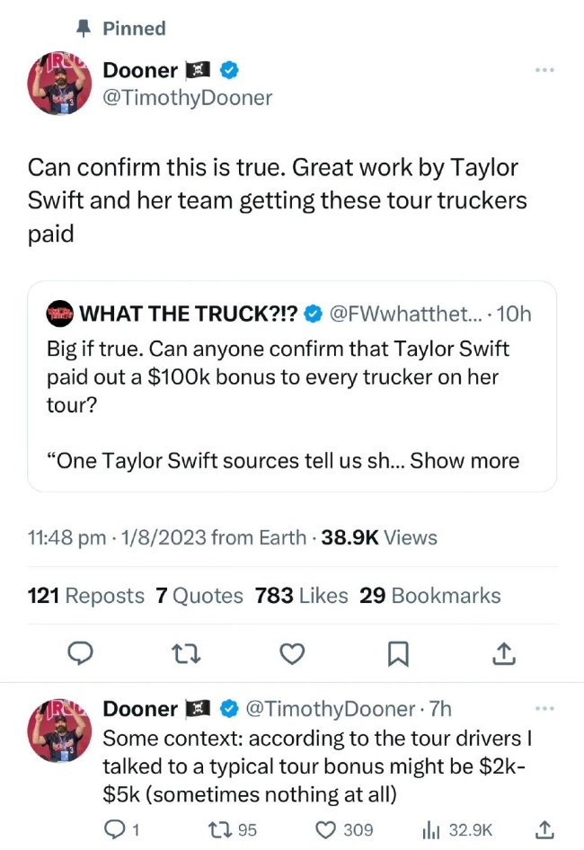View the 121 Reposts list
This screenshot has height=850, width=584.
[x=86, y=596]
